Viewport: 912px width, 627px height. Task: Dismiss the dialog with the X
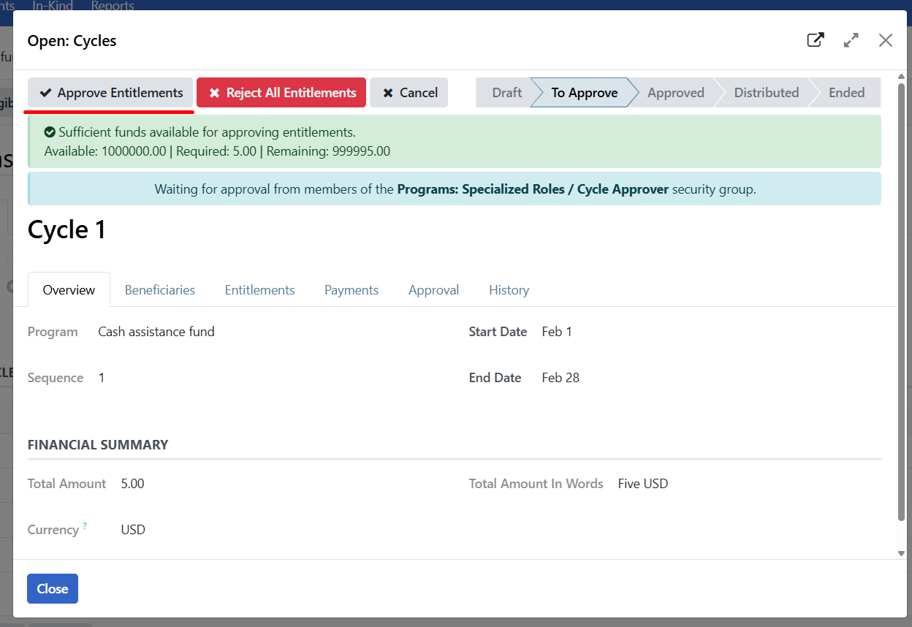(x=885, y=40)
